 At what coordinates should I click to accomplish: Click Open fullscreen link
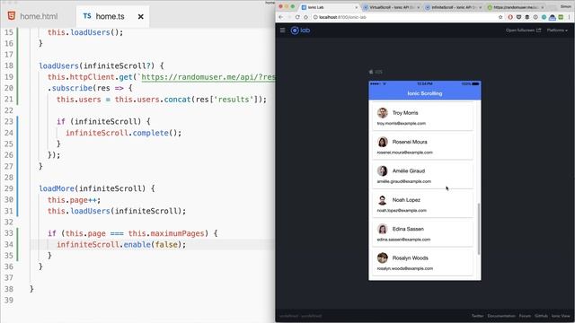pyautogui.click(x=523, y=31)
